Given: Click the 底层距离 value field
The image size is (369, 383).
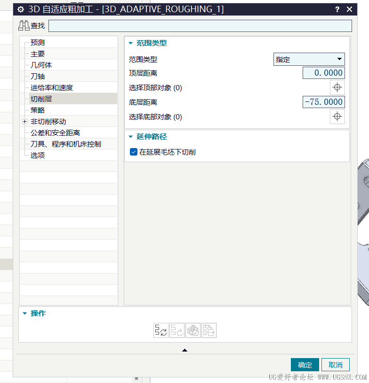Looking at the screenshot, I should 324,102.
